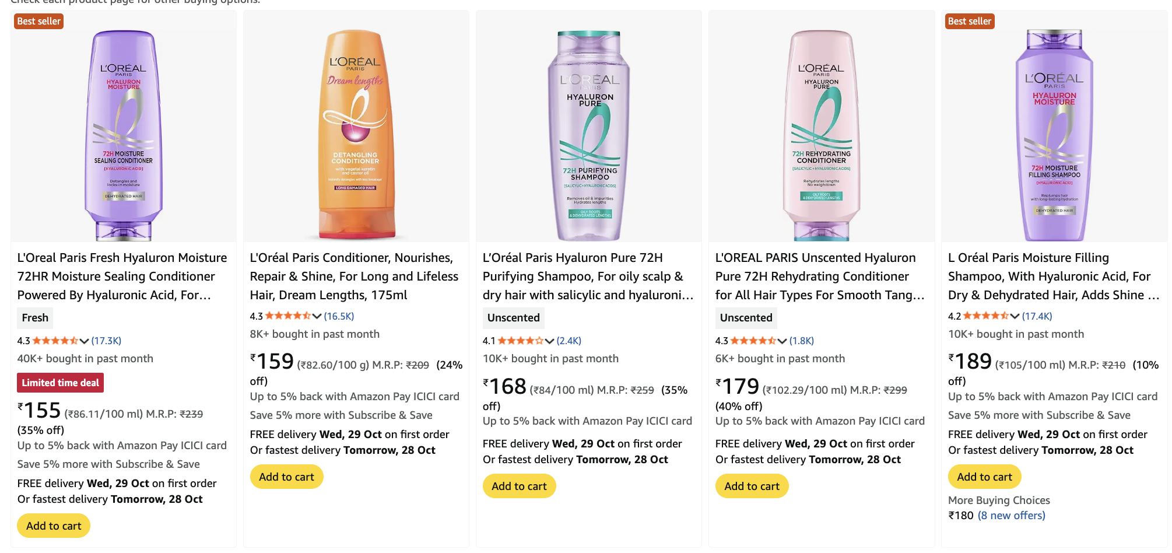The image size is (1172, 553).
Task: Open the Hyaluron Pure Rehydrating Conditioner image
Action: (821, 134)
